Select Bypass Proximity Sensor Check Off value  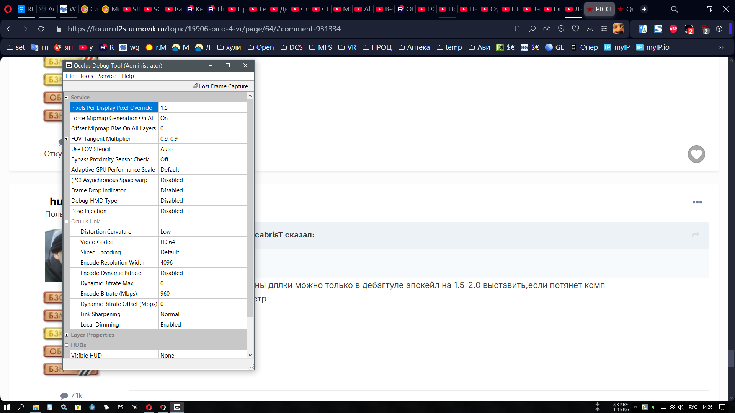pyautogui.click(x=203, y=159)
